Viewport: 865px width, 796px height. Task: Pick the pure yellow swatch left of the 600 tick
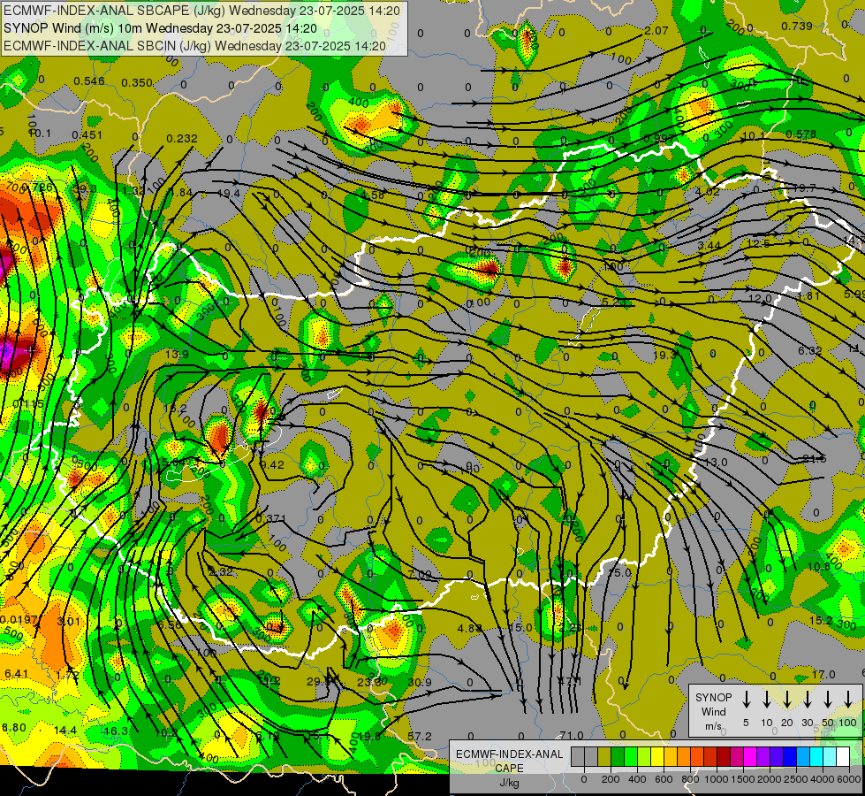pyautogui.click(x=657, y=757)
